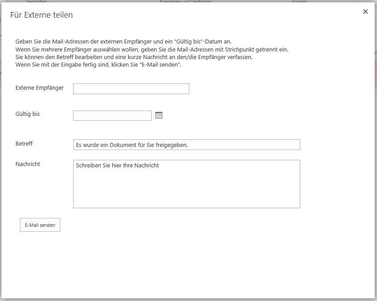Open the calendar date picker icon
The height and width of the screenshot is (301, 377).
(x=159, y=115)
